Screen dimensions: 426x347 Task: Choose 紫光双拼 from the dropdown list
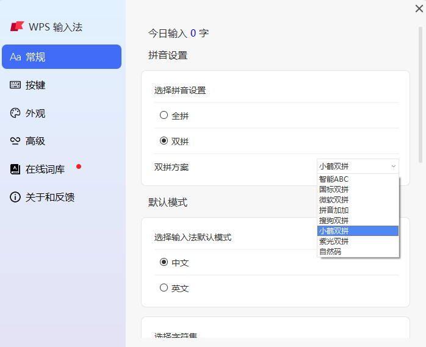(x=358, y=241)
